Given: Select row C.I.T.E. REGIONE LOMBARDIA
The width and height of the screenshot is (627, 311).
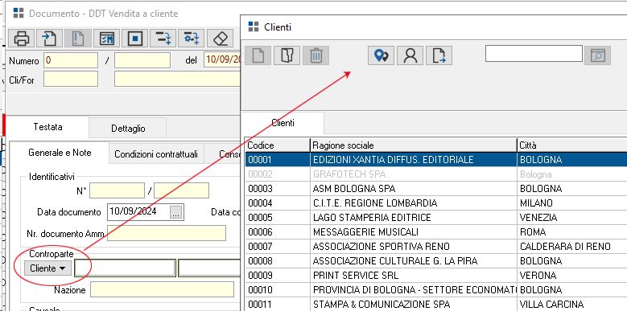Looking at the screenshot, I should [436, 203].
